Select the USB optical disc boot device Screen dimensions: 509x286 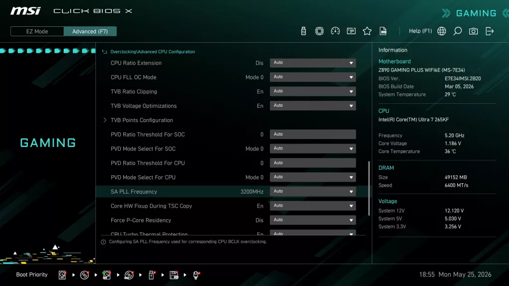click(129, 275)
